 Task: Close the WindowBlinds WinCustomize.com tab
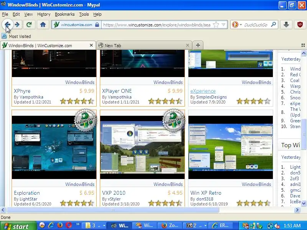(91, 45)
